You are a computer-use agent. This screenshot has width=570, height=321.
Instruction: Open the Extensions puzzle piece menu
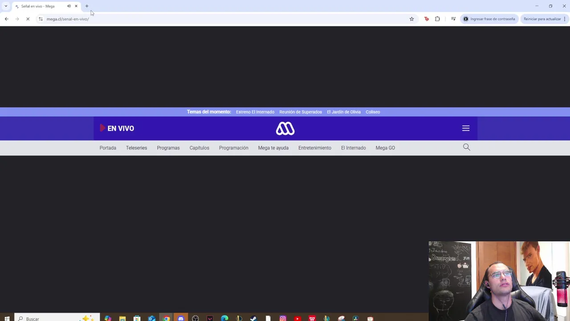(437, 19)
